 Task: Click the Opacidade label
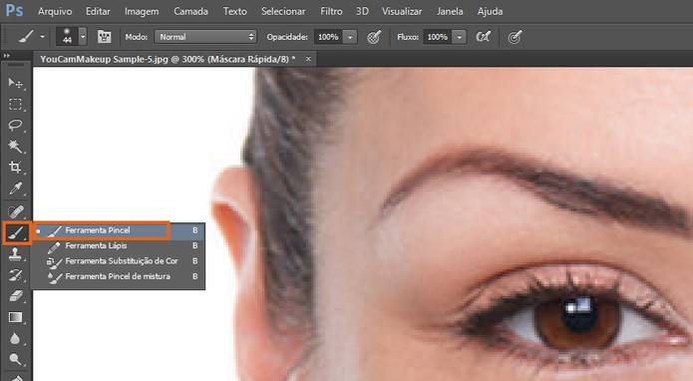click(x=287, y=37)
